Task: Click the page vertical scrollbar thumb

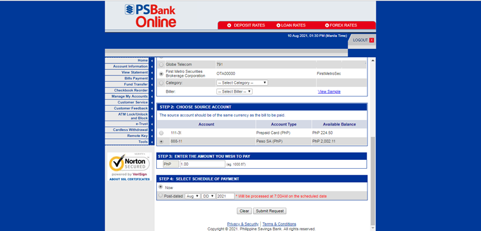Action: (x=372, y=181)
